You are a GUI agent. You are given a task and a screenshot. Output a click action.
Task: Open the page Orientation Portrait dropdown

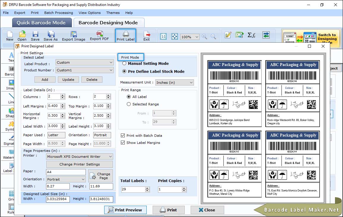pos(66,179)
